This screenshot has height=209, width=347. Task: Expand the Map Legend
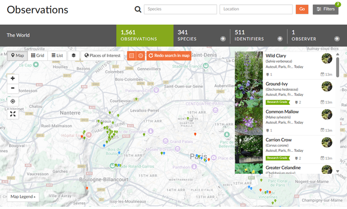click(23, 197)
